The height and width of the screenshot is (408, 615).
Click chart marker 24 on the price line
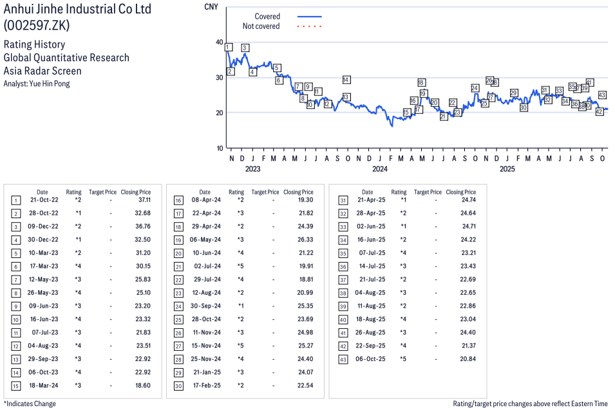tap(475, 88)
